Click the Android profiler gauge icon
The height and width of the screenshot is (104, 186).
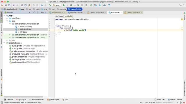click(x=104, y=5)
